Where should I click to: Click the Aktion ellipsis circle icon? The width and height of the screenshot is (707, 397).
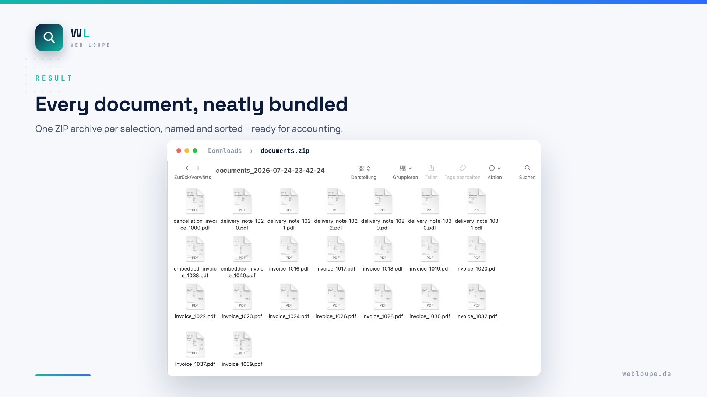[x=492, y=168]
